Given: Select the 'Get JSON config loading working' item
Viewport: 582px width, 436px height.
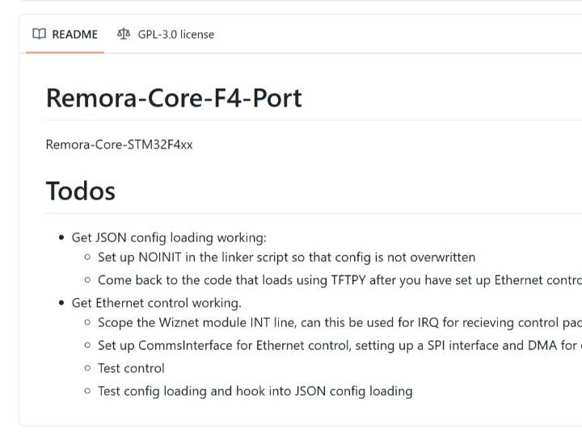Looking at the screenshot, I should (x=169, y=237).
